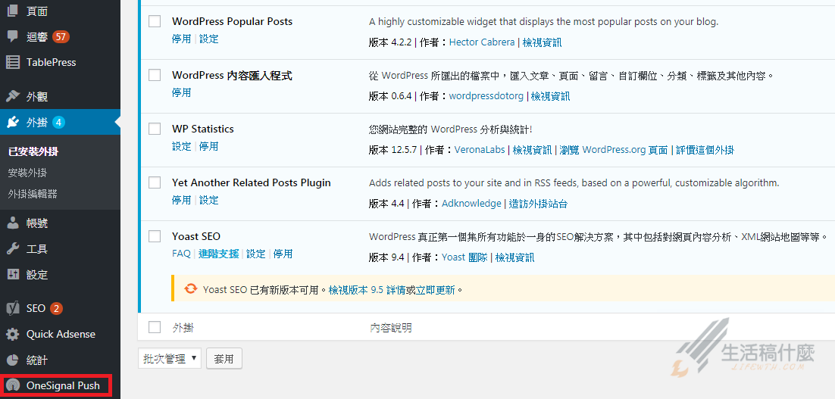This screenshot has height=399, width=835.
Task: Open the 工具 wrench icon
Action: coord(13,249)
